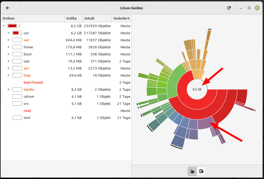
Task: Switch to treemap chart view
Action: [x=201, y=171]
